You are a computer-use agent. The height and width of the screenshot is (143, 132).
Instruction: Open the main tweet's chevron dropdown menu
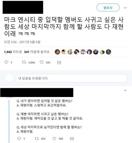click(125, 8)
